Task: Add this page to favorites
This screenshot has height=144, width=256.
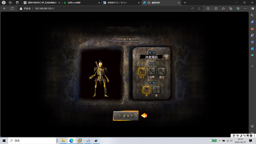Action: point(199,8)
